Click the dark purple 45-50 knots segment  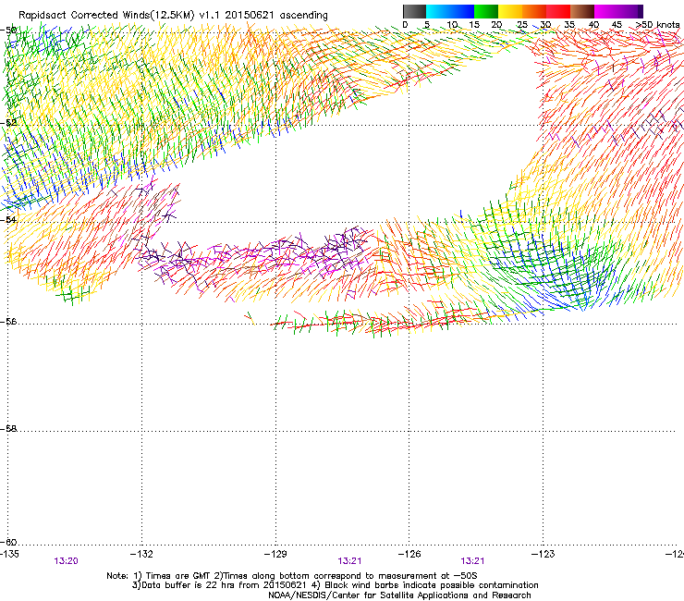(x=630, y=11)
